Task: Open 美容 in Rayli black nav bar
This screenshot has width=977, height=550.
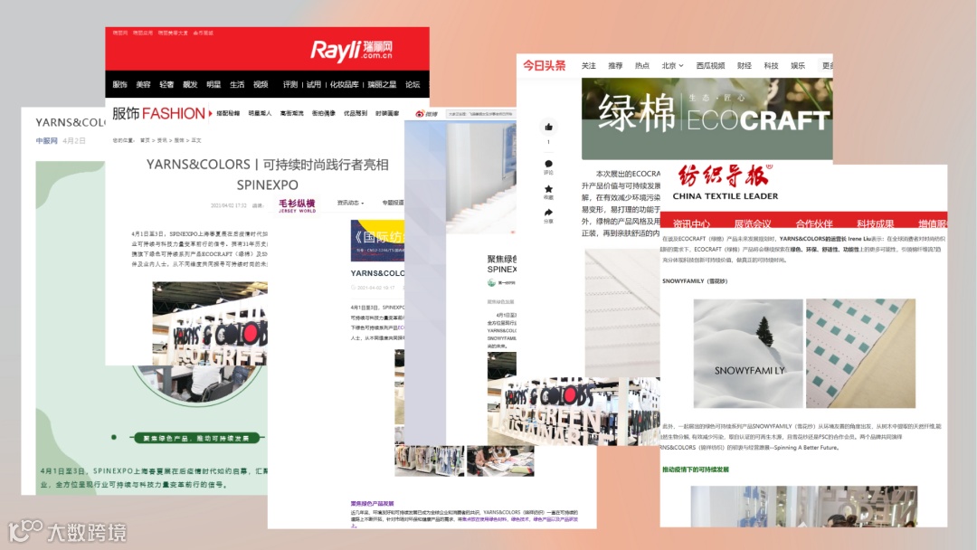Action: [x=143, y=84]
